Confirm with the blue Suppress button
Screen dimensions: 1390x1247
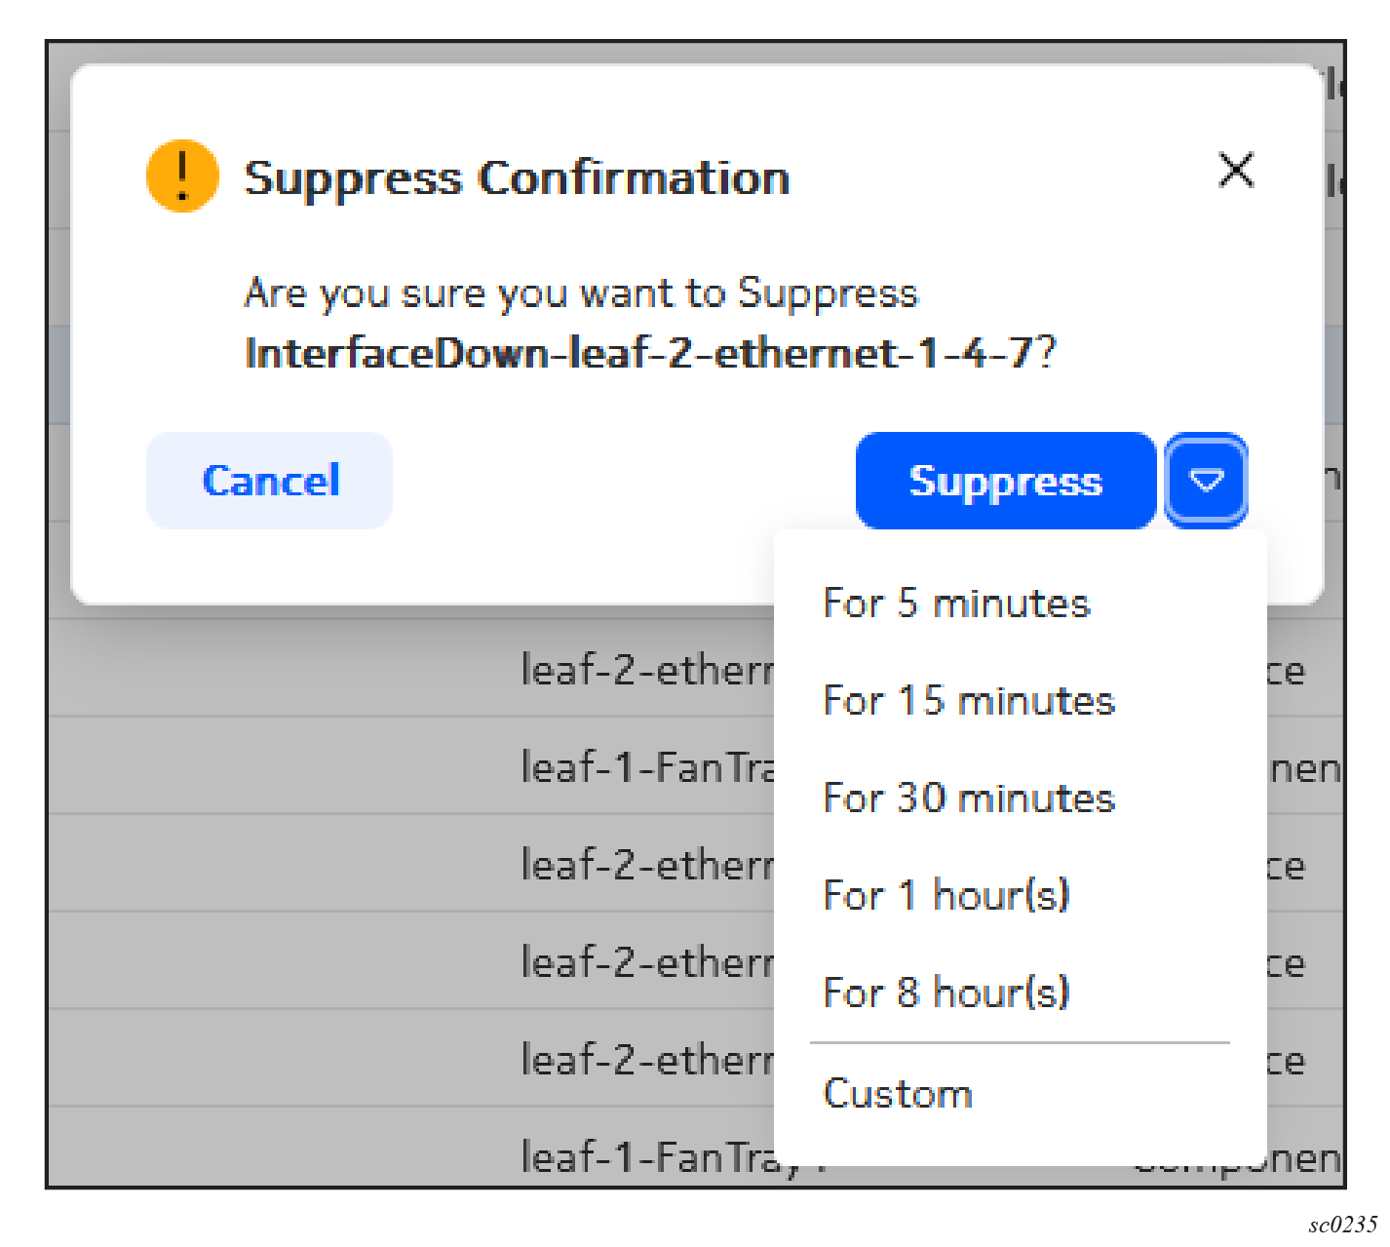click(1005, 481)
